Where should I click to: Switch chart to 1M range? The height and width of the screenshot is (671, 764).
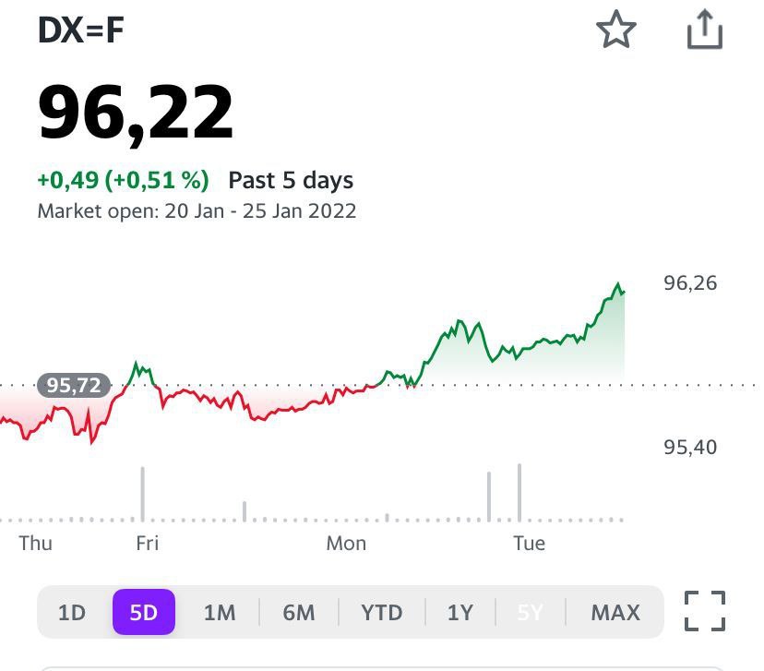pyautogui.click(x=220, y=612)
